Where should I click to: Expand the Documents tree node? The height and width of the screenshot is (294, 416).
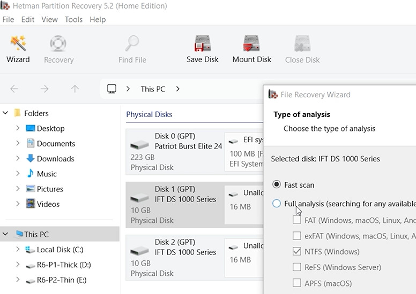tap(18, 143)
